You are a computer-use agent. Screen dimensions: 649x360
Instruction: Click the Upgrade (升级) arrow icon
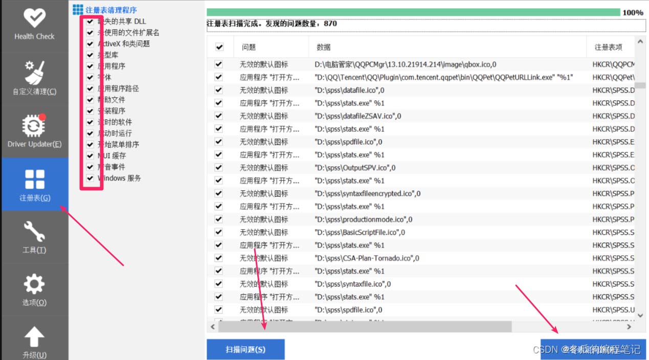(x=34, y=337)
